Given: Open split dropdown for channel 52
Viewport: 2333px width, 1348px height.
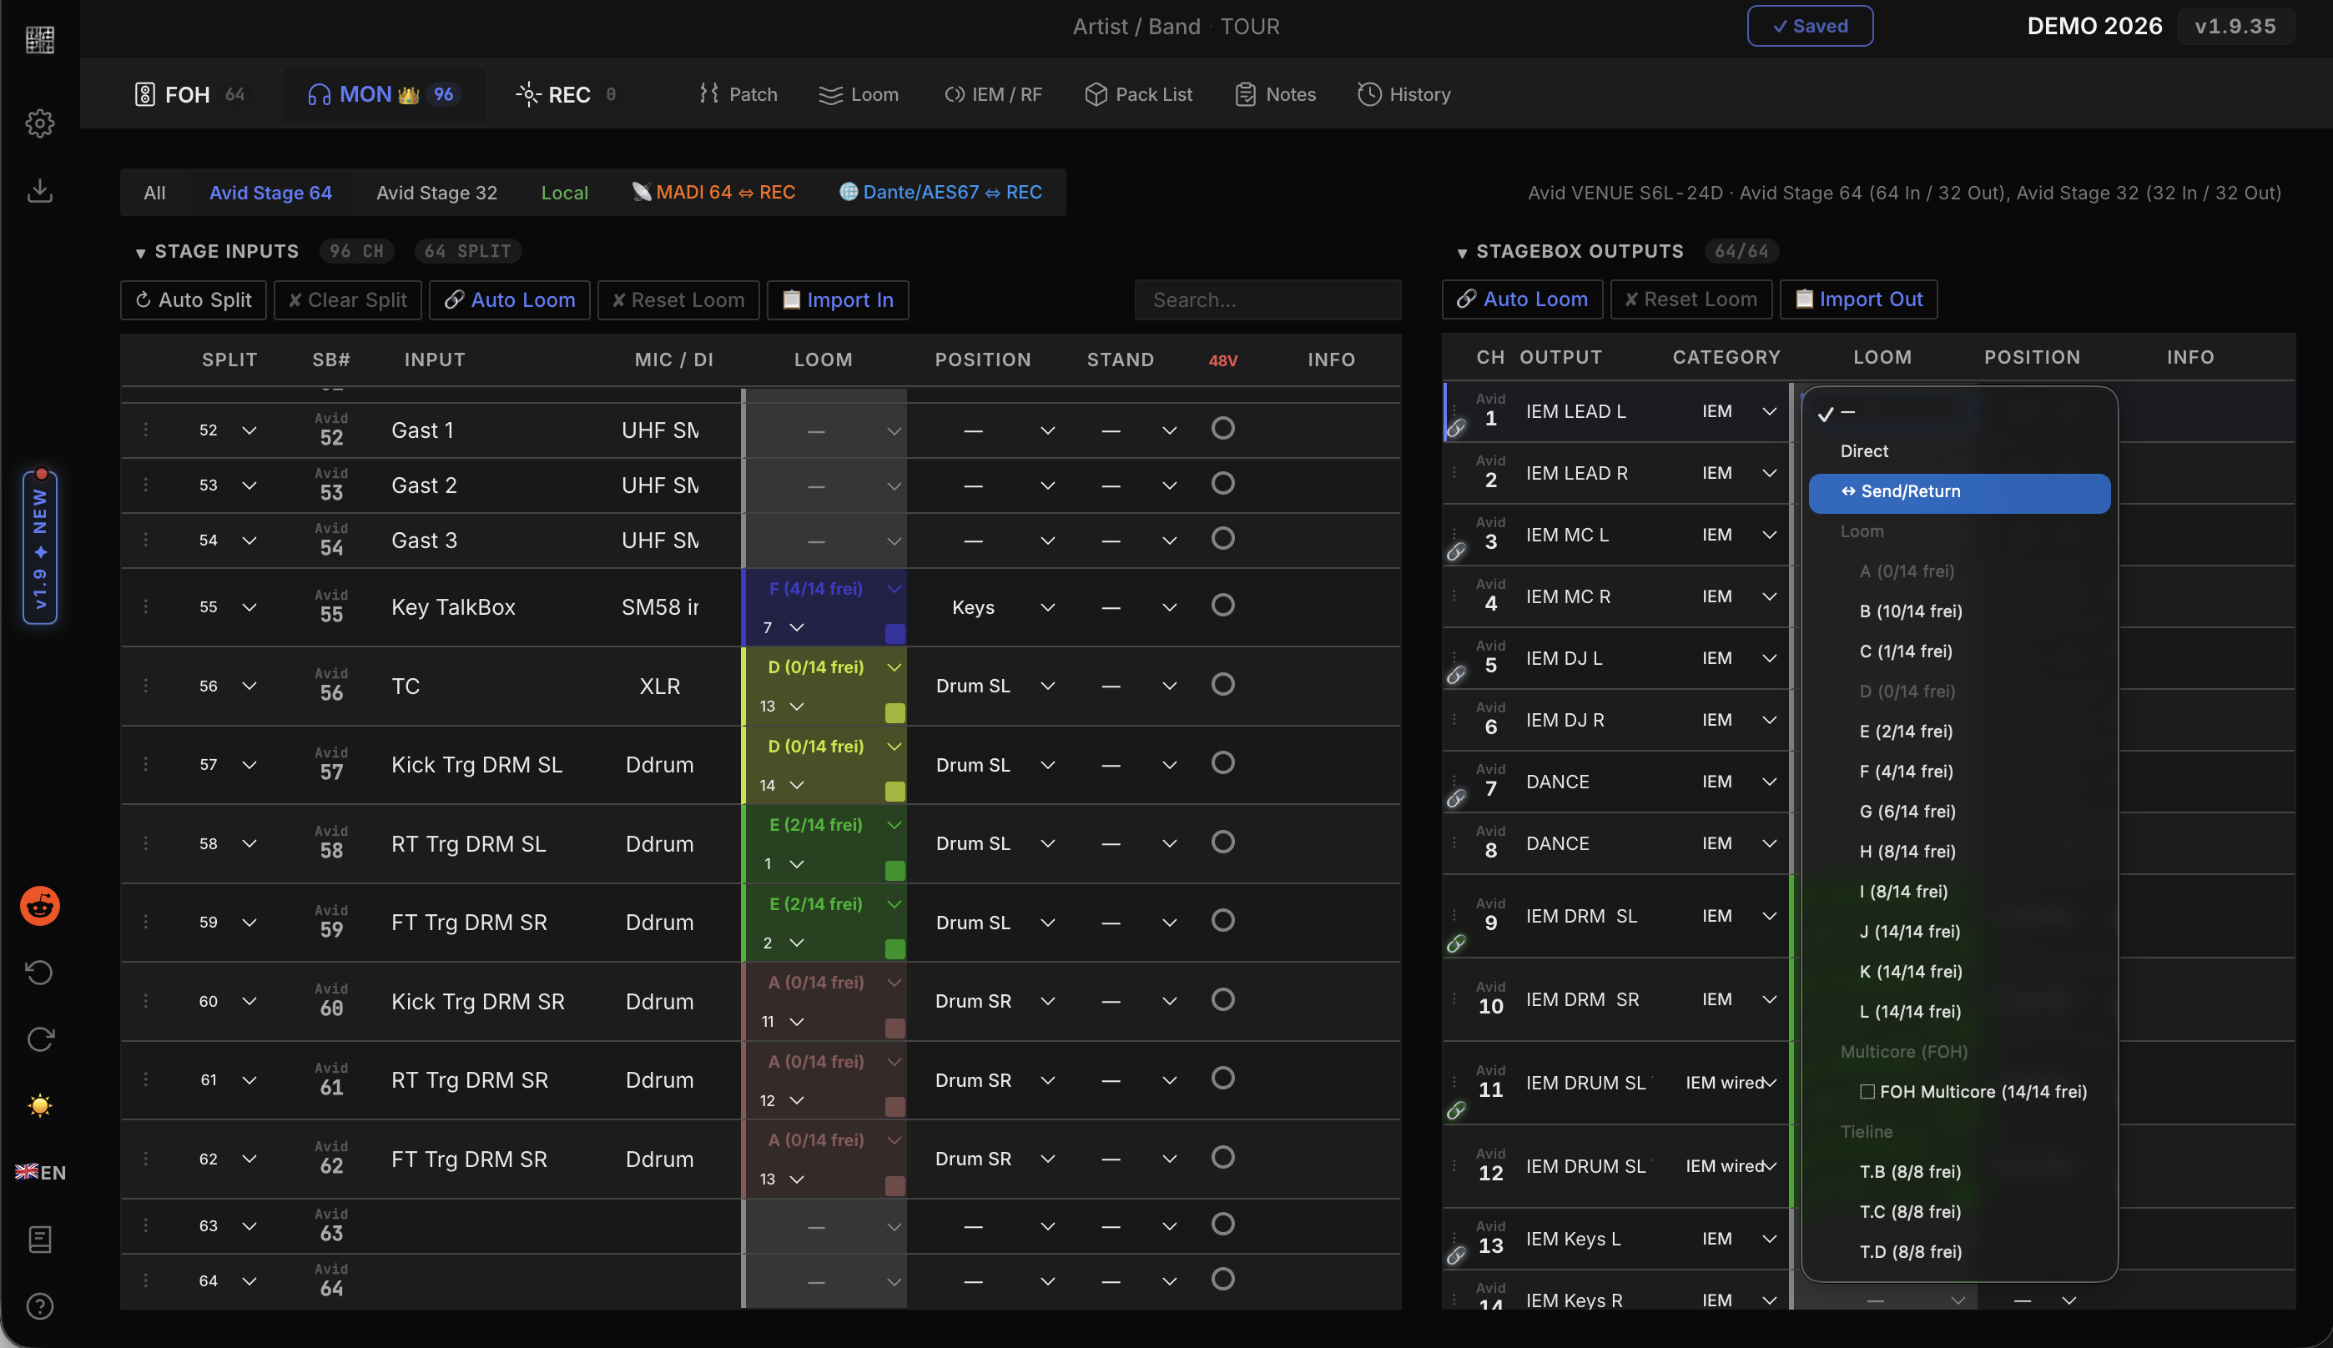Looking at the screenshot, I should [229, 430].
